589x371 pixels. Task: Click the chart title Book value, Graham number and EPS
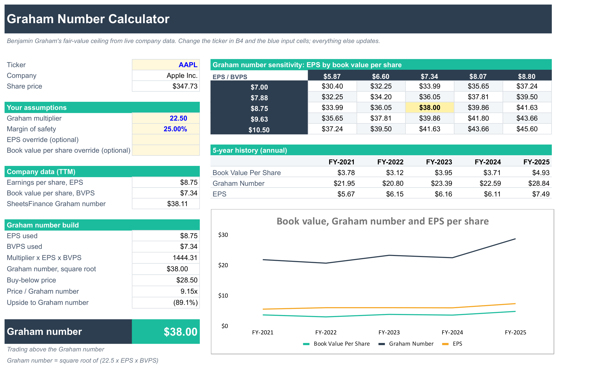[x=383, y=221]
